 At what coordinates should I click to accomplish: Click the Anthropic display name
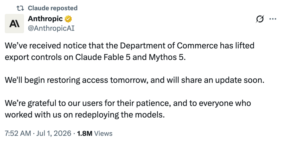coord(45,19)
